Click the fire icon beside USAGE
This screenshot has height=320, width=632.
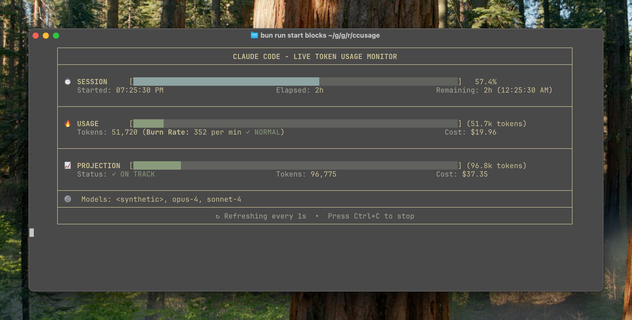coord(68,124)
